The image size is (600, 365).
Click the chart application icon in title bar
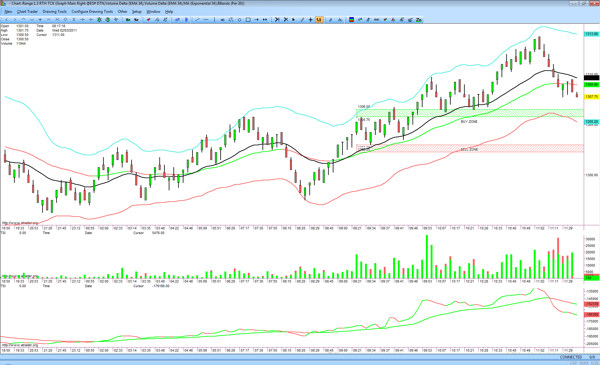coord(3,3)
